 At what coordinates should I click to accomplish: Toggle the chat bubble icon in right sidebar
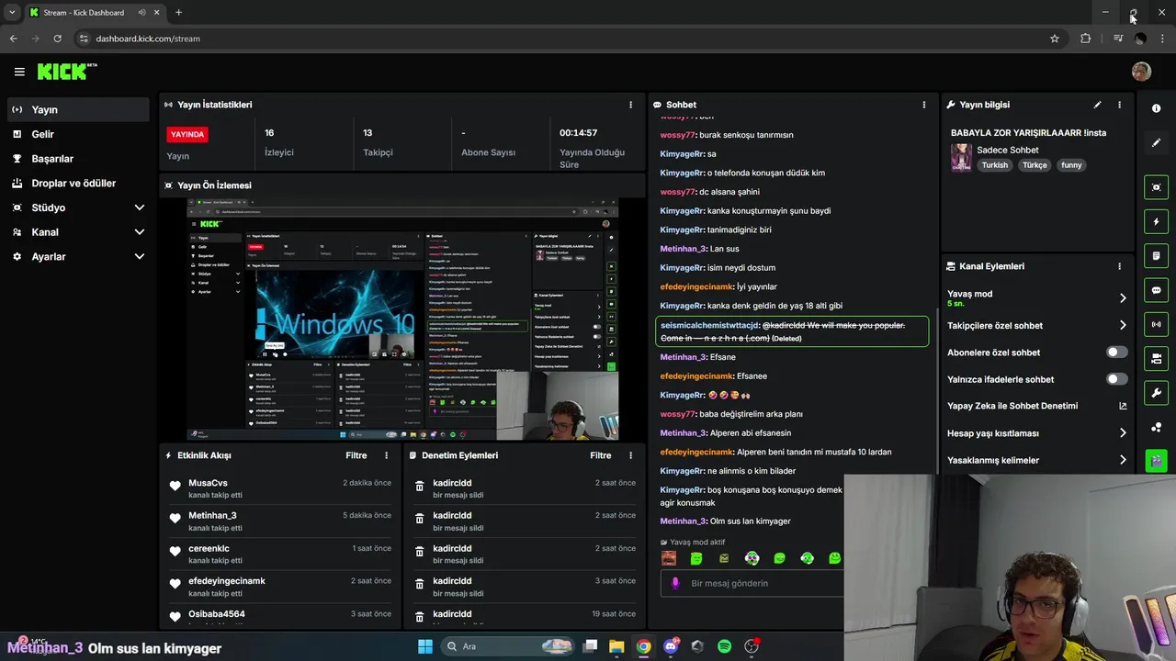(1156, 290)
